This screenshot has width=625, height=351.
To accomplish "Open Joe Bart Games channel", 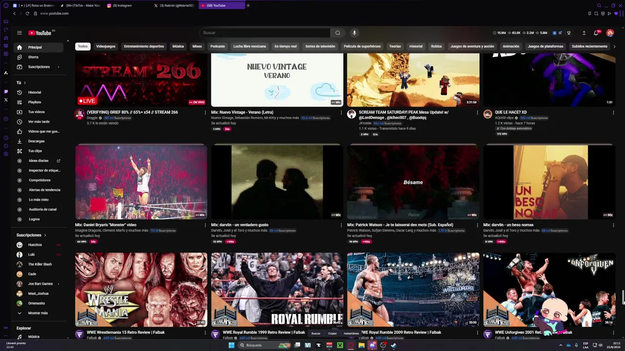I will pos(39,284).
